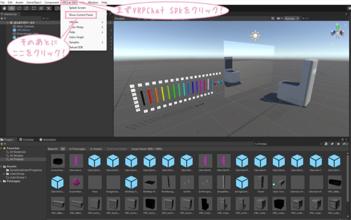The image size is (351, 220).
Task: Filter the search to In Packages
Action: pyautogui.click(x=77, y=149)
